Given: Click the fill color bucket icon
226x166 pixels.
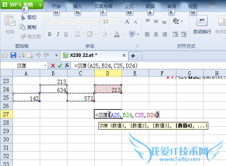Looking at the screenshot, I should tap(104, 34).
